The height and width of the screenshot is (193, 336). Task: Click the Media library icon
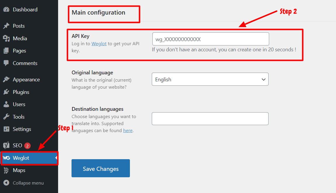click(6, 38)
